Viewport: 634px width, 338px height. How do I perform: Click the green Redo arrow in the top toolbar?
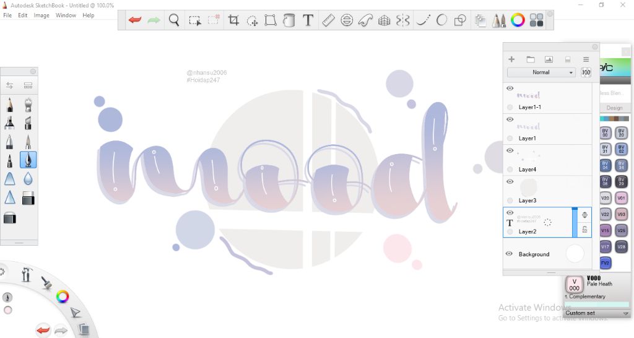[x=154, y=20]
